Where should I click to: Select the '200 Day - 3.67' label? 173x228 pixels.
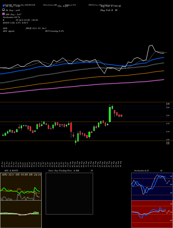click(13, 15)
